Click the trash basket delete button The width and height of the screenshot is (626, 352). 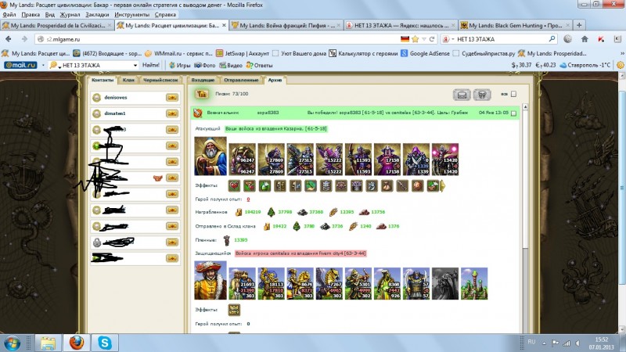[484, 95]
